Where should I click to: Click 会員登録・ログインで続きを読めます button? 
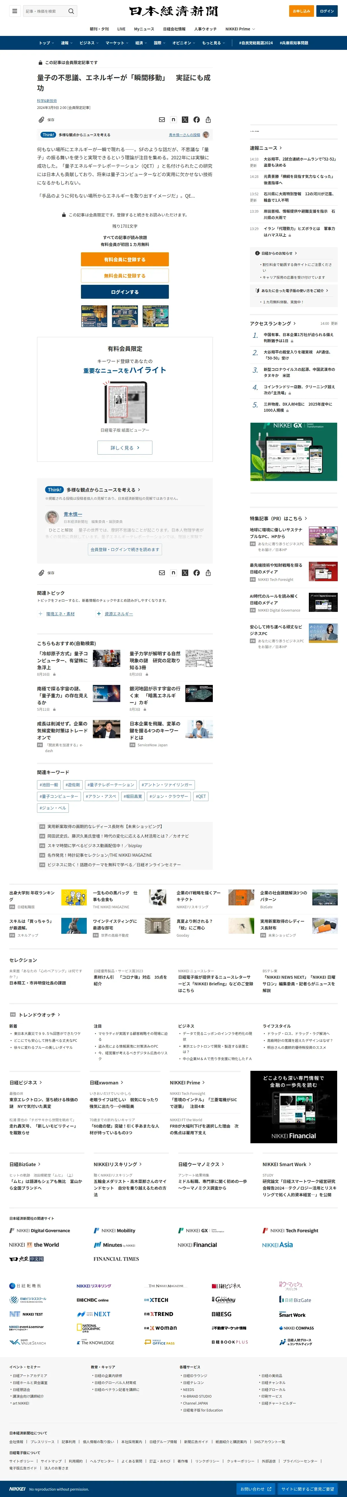125,549
